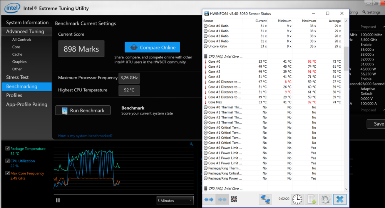
Task: Open the 'How is my system benchmarked?' link
Action: tap(85, 136)
